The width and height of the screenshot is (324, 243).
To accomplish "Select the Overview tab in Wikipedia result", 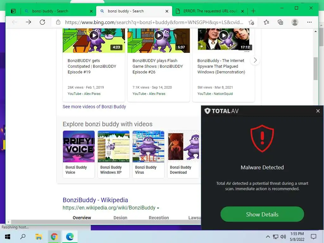I will 82,218.
